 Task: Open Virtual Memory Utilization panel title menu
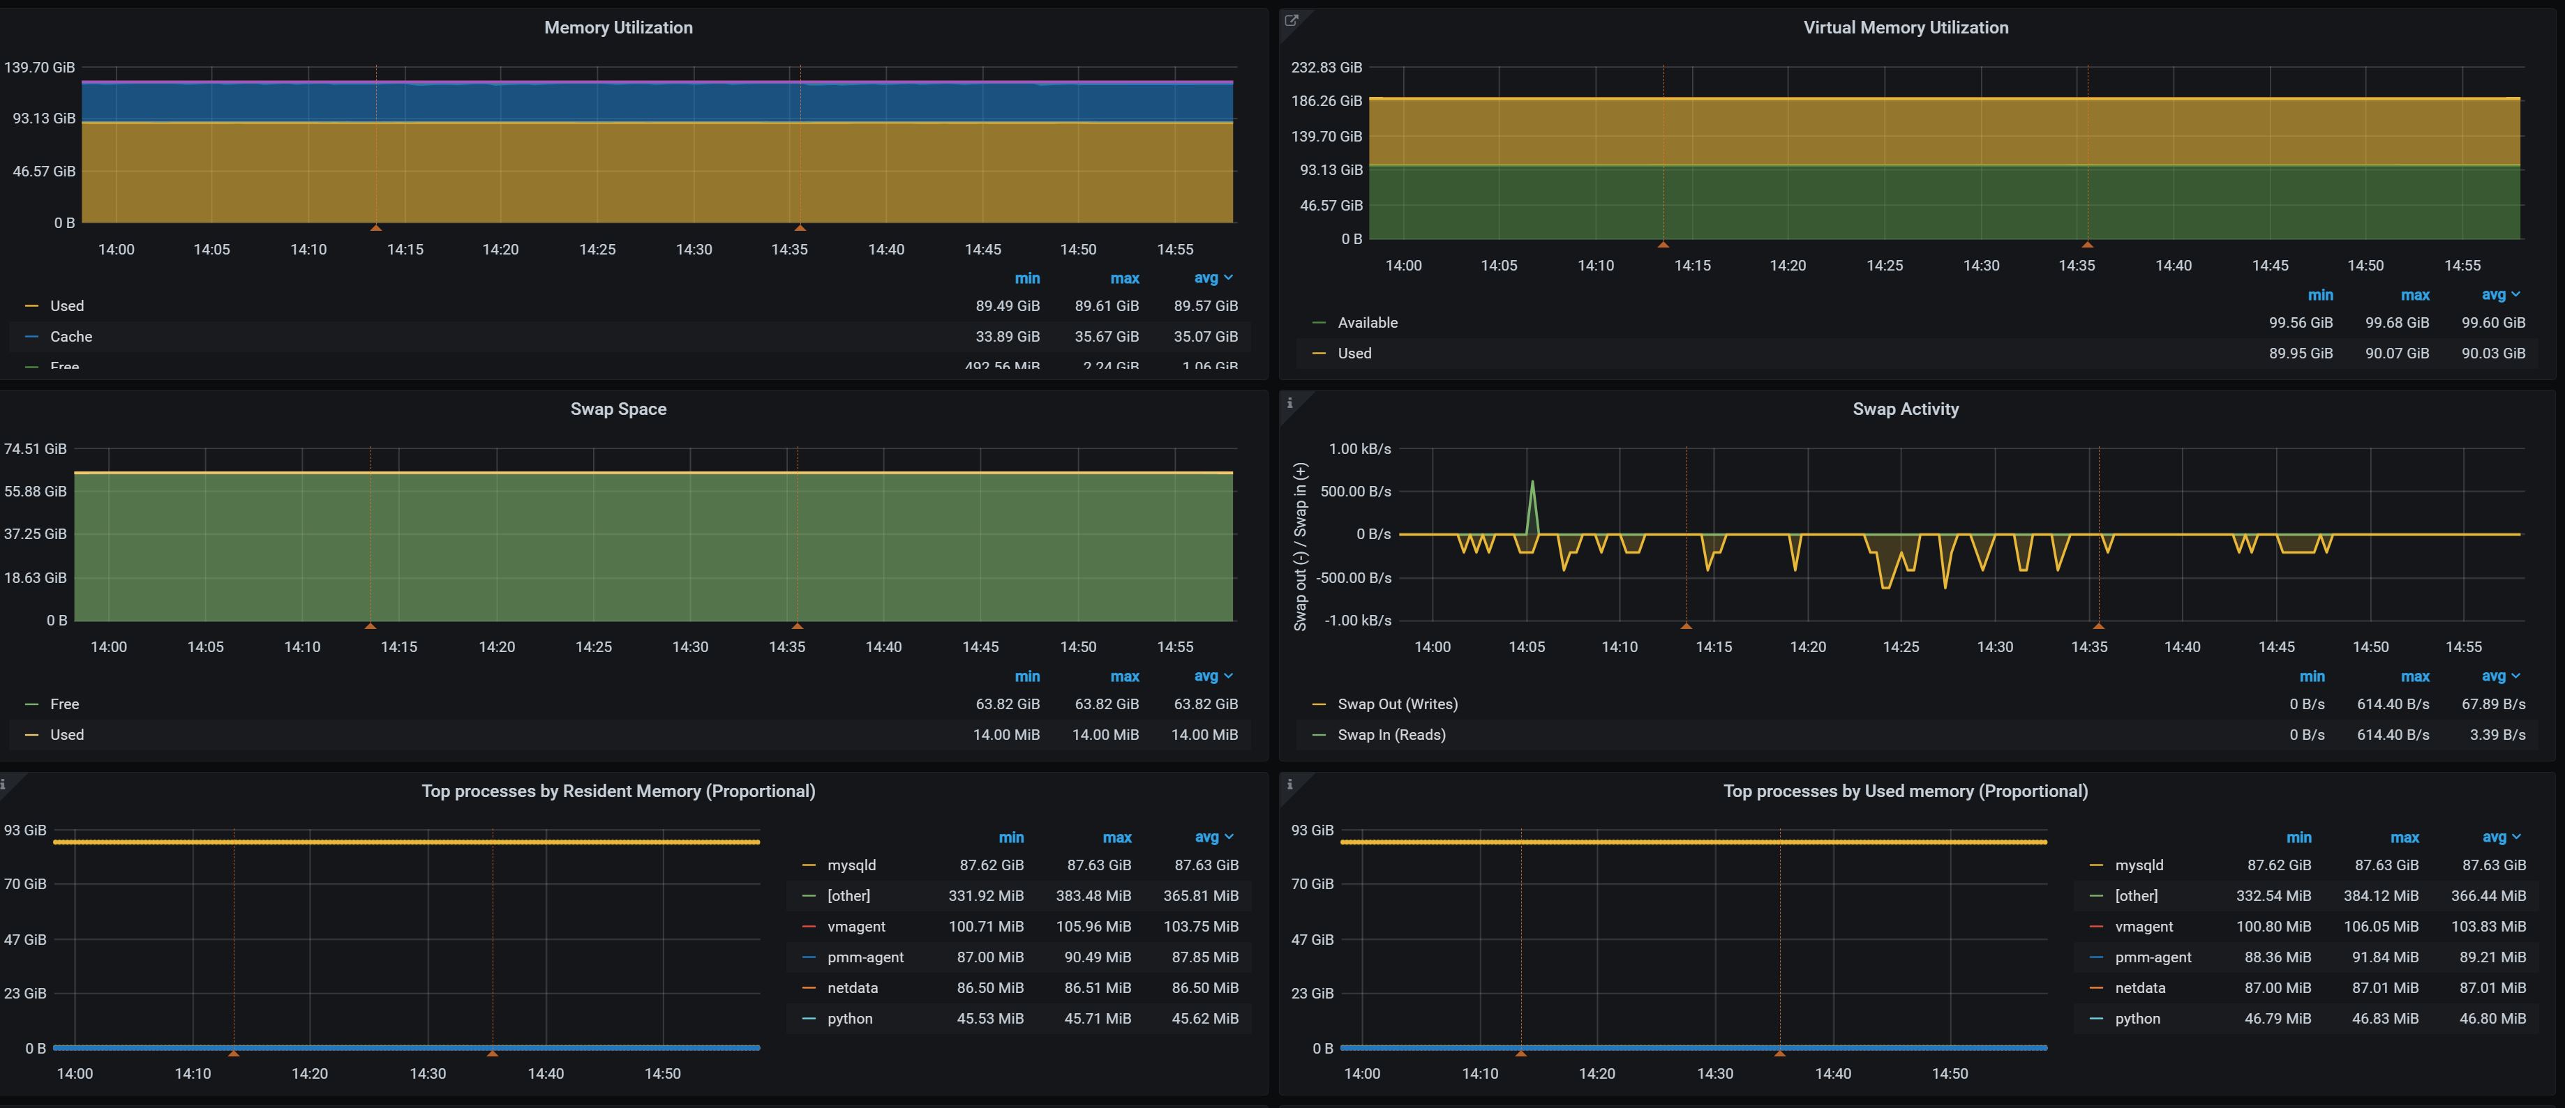1905,28
